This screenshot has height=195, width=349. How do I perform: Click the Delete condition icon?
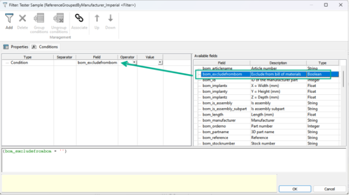coord(23,18)
